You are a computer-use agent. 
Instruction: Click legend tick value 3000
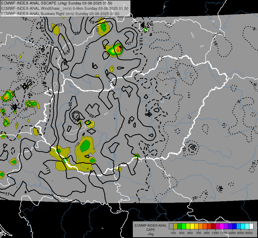click(241, 233)
